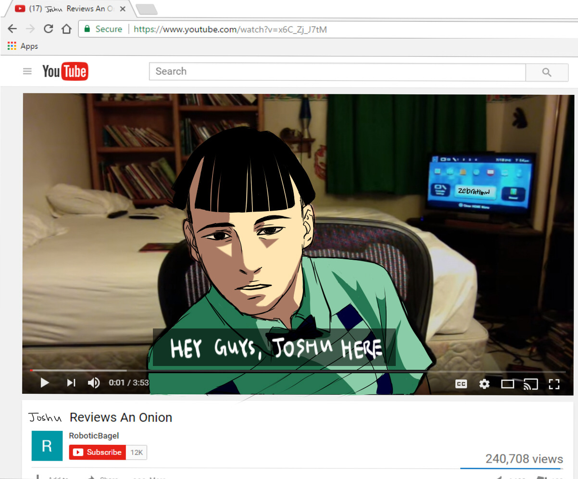Screen dimensions: 578x479
Task: Mute the video volume
Action: tap(94, 383)
